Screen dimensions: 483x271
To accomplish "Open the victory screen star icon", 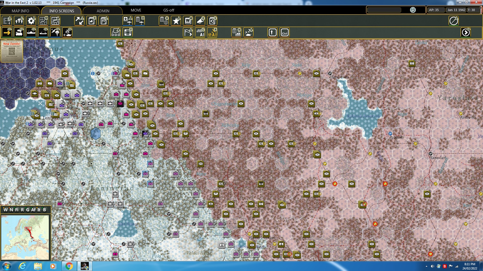I will 176,21.
